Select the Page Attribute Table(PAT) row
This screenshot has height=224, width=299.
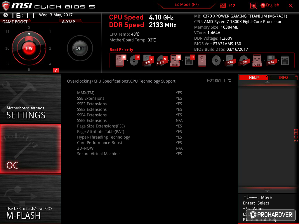(130, 132)
